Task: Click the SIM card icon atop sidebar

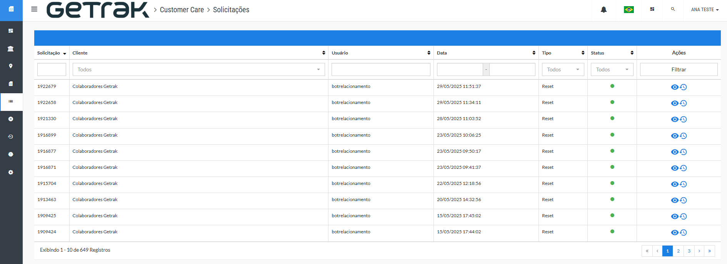Action: [x=11, y=9]
